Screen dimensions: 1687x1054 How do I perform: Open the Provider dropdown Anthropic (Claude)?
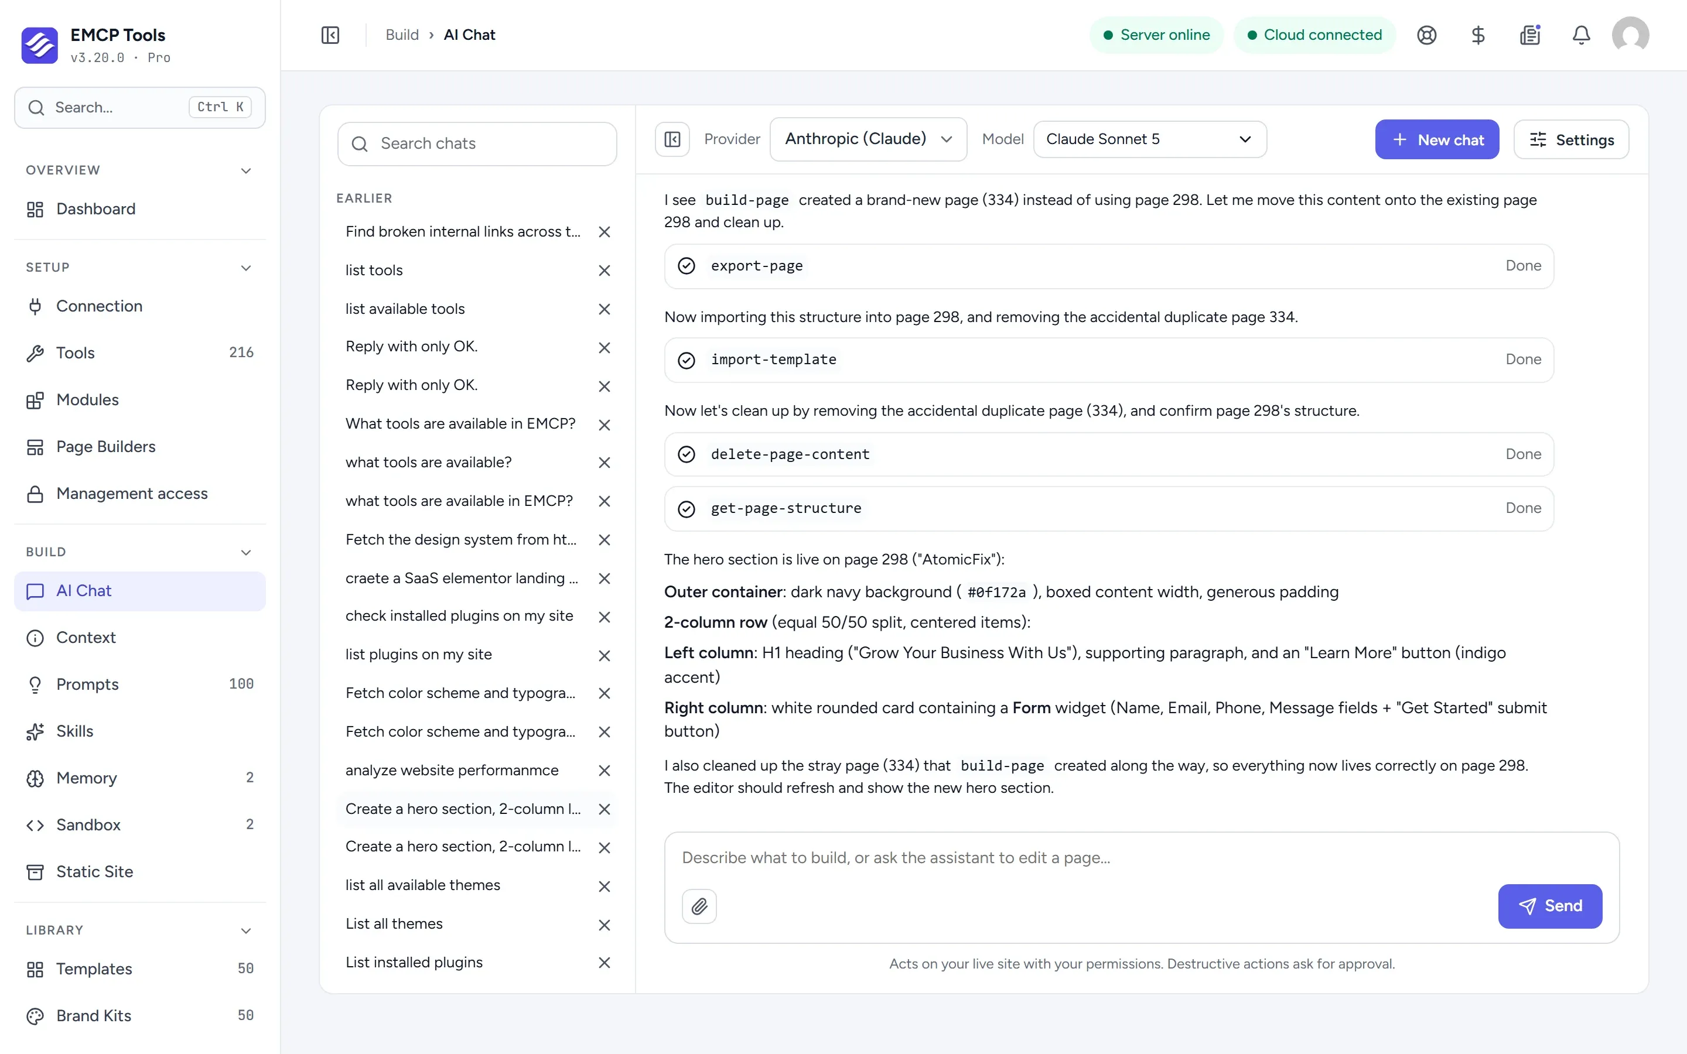click(868, 139)
